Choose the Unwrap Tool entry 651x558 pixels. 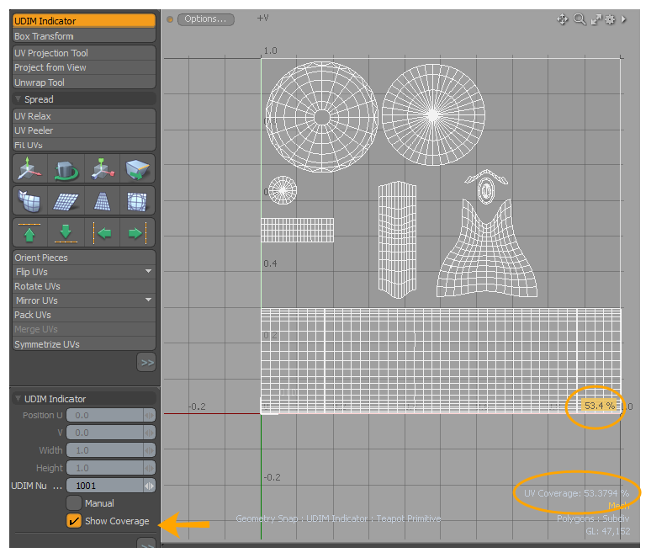(84, 82)
